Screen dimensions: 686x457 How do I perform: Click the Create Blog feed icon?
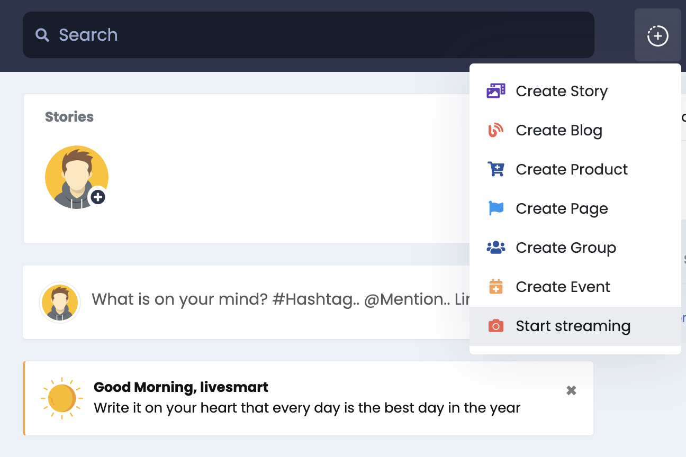496,130
